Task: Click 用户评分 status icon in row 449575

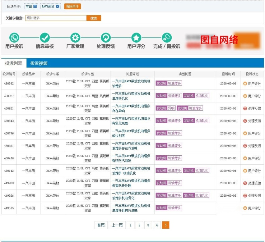Action: coord(245,208)
